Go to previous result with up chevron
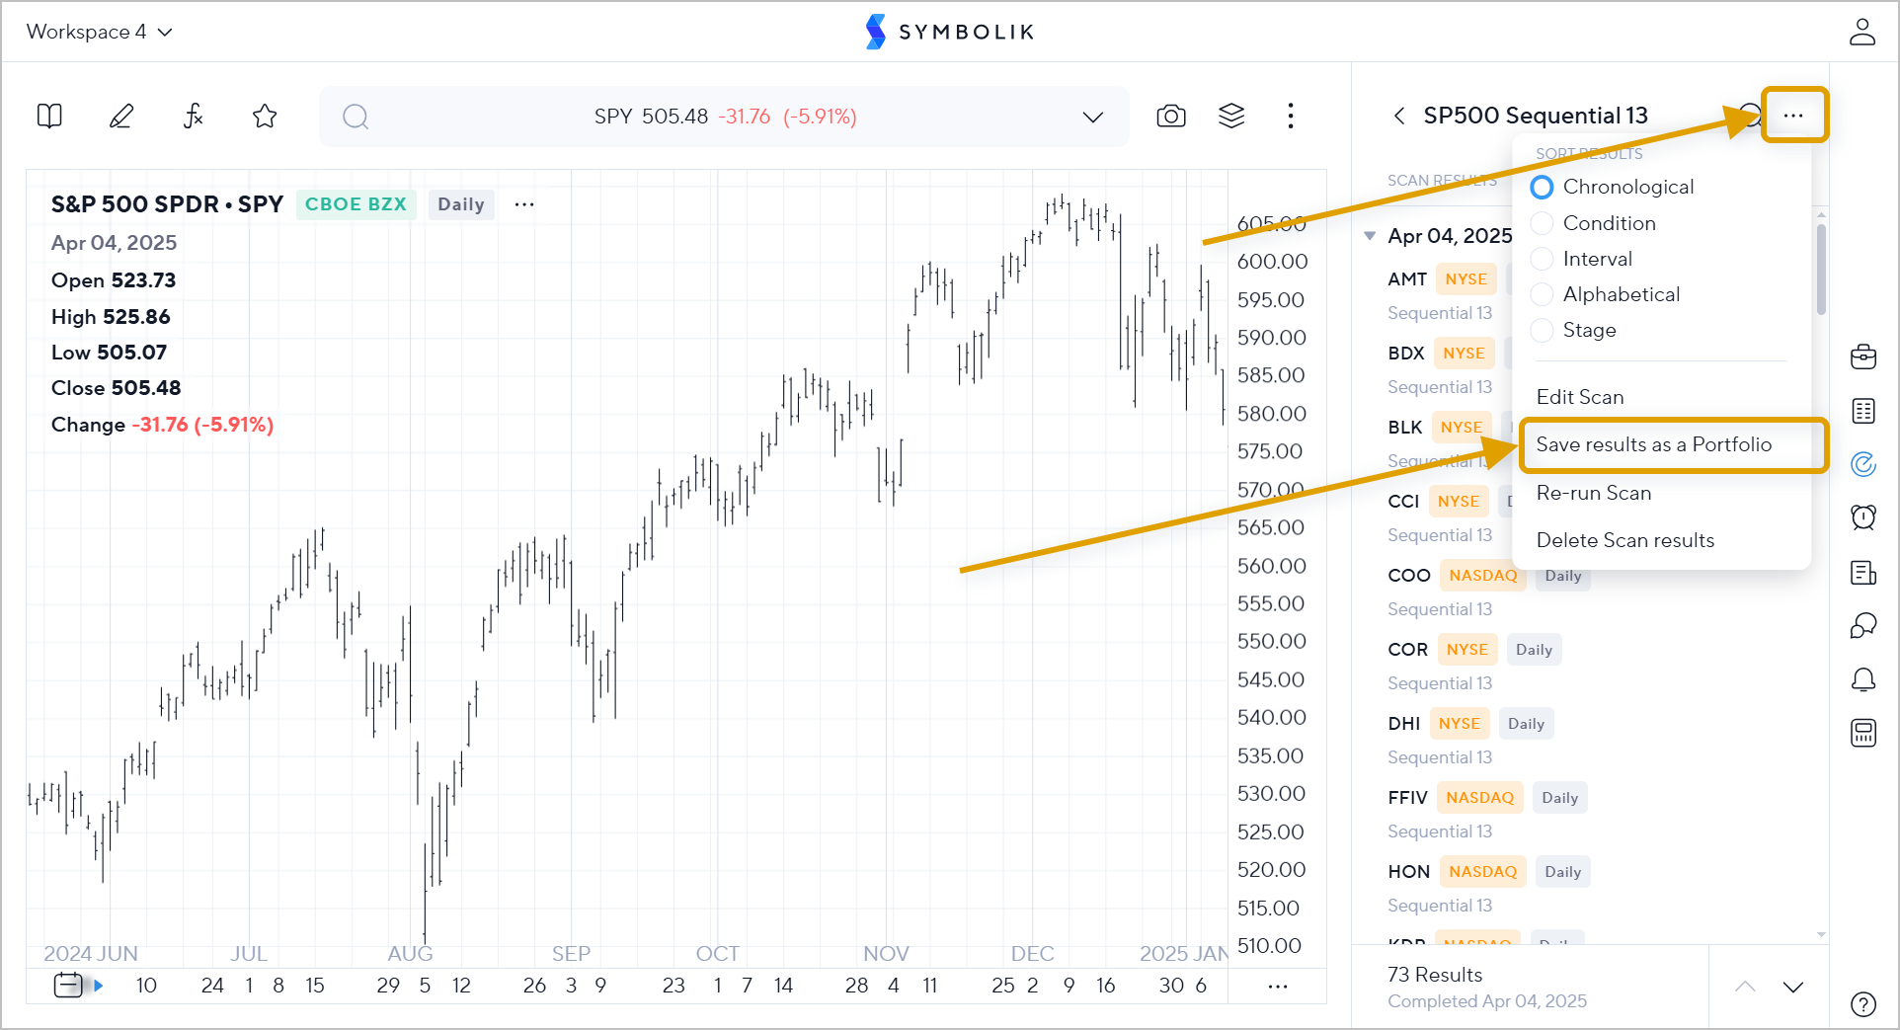The height and width of the screenshot is (1030, 1900). (x=1746, y=987)
